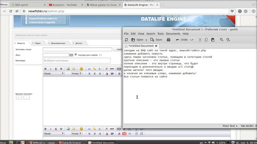Open the date picker calendar icon
Image resolution: width=257 pixels, height=144 pixels.
[71, 55]
